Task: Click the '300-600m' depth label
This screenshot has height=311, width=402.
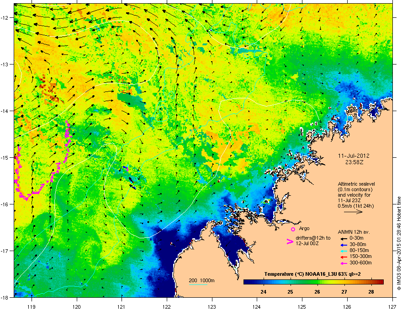Action: click(x=361, y=263)
